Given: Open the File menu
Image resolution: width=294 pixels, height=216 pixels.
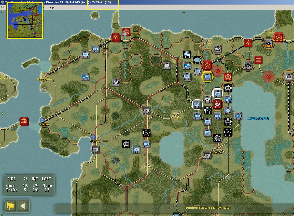Looking at the screenshot, I should [3, 7].
